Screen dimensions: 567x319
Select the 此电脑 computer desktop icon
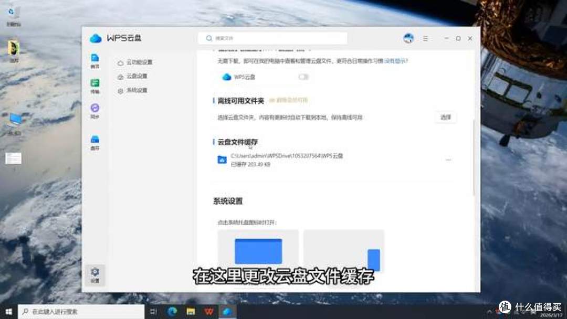pos(15,123)
